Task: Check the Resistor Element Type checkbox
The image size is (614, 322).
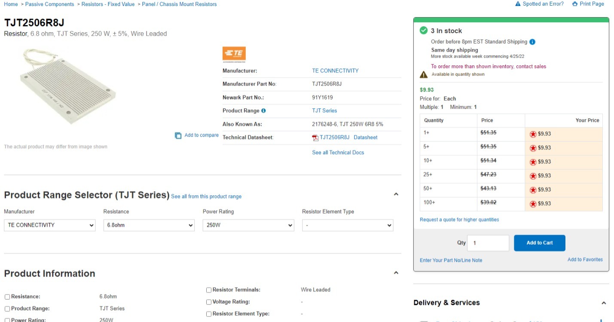Action: click(209, 314)
